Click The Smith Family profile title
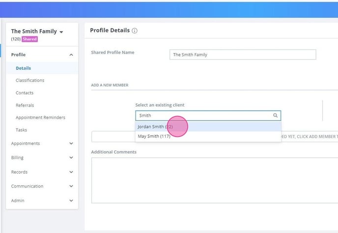Image resolution: width=338 pixels, height=233 pixels. coord(34,31)
